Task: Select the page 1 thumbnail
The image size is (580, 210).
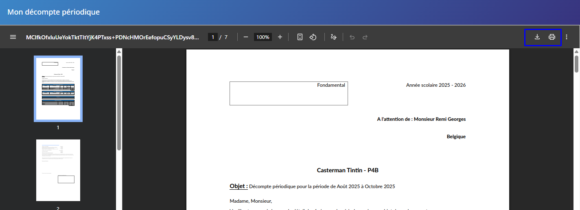Action: pyautogui.click(x=58, y=89)
